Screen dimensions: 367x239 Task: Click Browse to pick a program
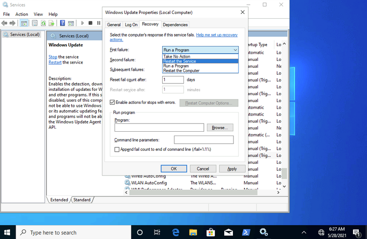coord(220,128)
